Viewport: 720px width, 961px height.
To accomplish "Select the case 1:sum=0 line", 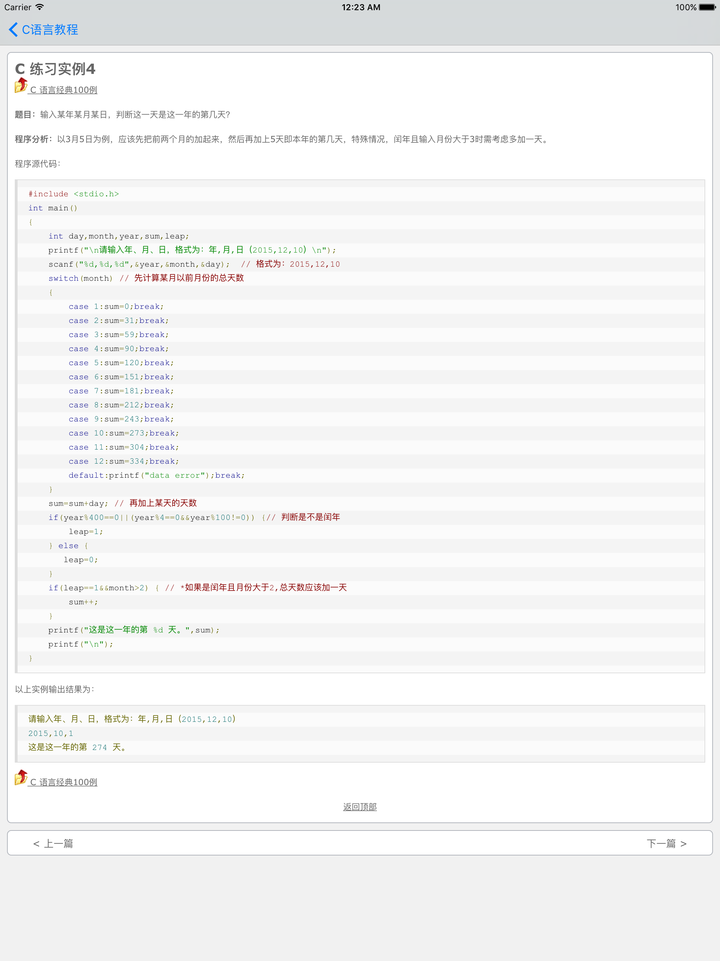I will tap(116, 307).
